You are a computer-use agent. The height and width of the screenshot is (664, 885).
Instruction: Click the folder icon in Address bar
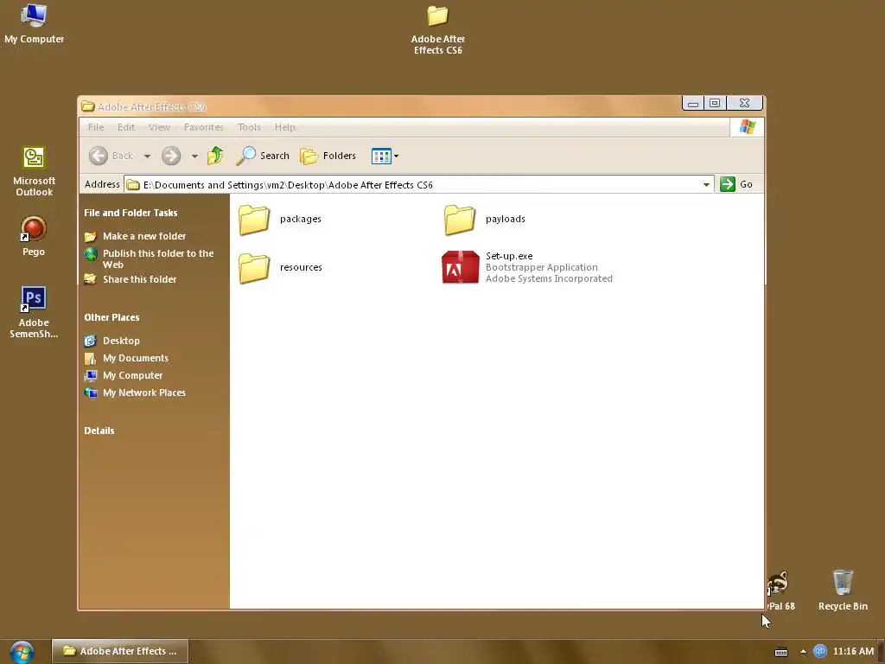coord(133,185)
